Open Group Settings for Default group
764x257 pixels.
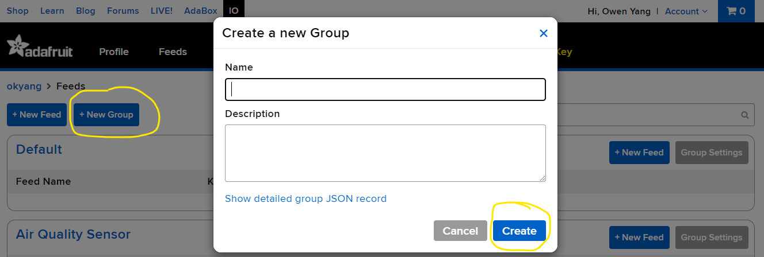coord(711,153)
